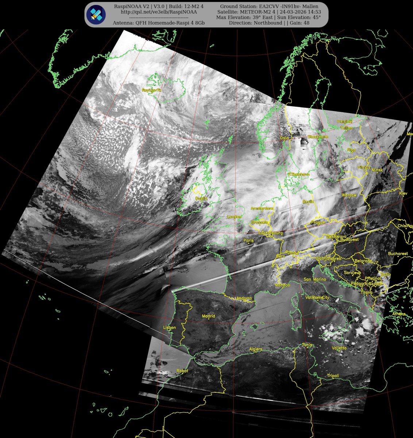413x438 pixels.
Task: Click the Valletta city label
Action: (x=339, y=348)
